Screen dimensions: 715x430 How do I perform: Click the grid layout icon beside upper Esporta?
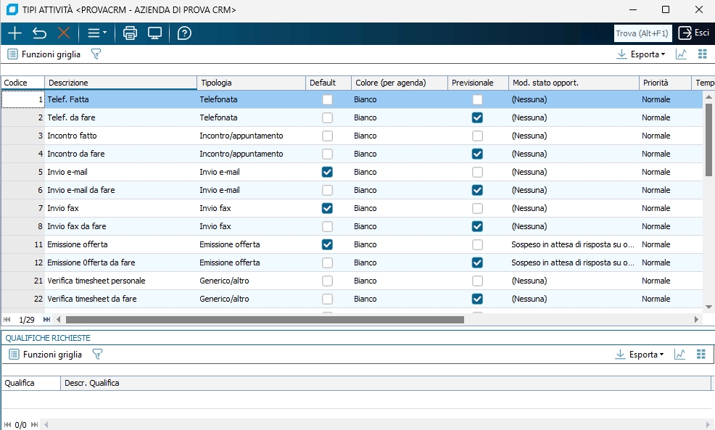coord(701,54)
